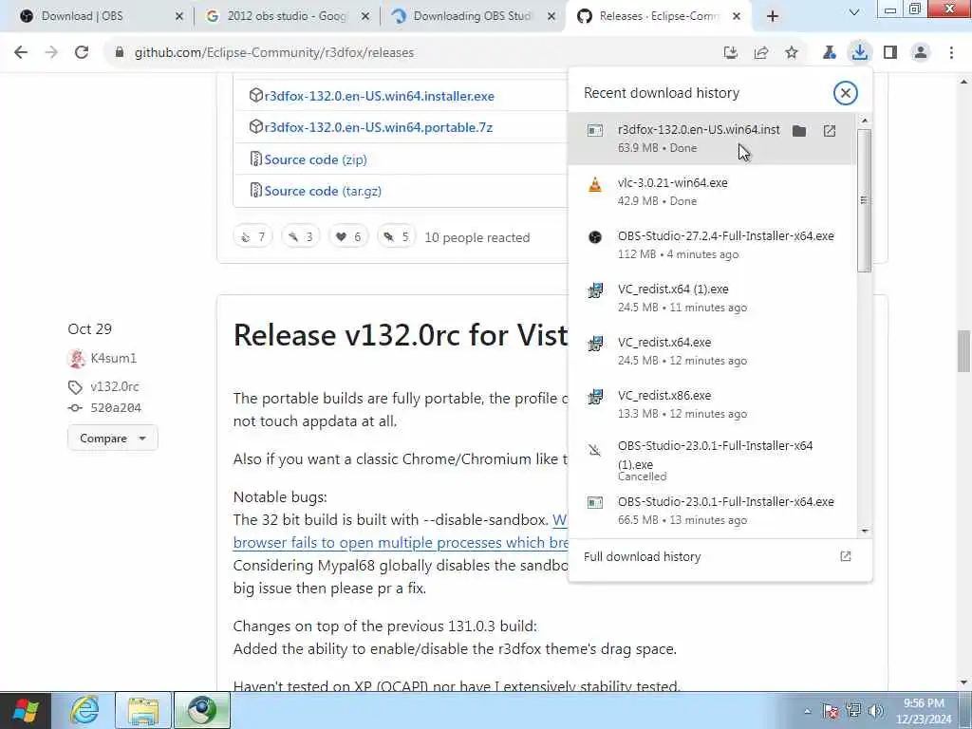This screenshot has width=972, height=729.
Task: Open a new browser tab
Action: (x=773, y=17)
